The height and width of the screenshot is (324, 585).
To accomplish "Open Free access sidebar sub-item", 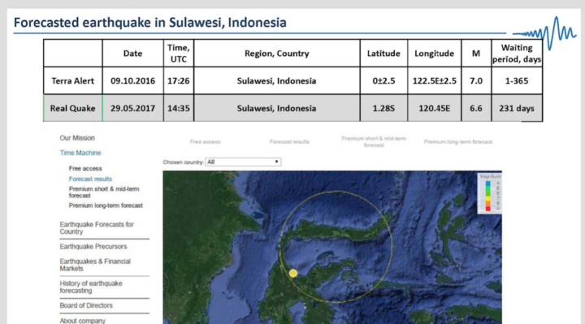I will (85, 169).
